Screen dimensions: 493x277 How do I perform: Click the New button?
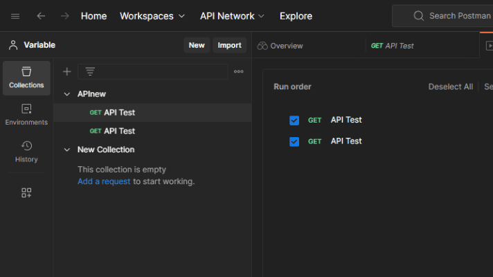coord(197,45)
